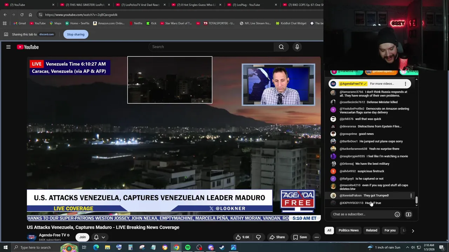Viewport: 449px width, 252px height.
Task: View site information icon in address bar
Action: coord(40,15)
